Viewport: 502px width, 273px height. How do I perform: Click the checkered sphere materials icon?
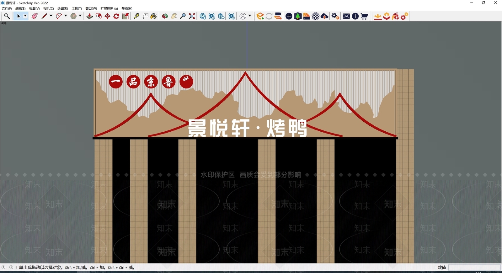tap(316, 16)
